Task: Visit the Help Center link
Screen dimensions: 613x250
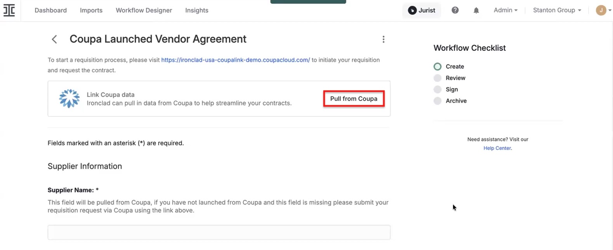Action: [497, 148]
